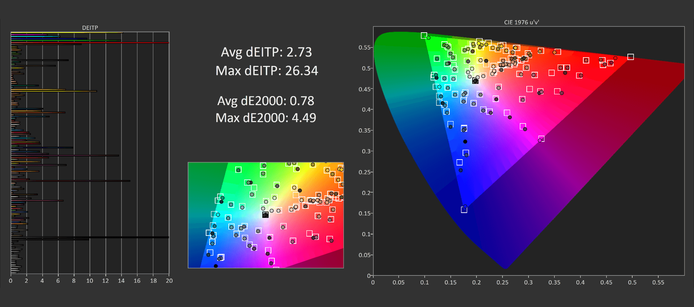Select the Avg dEITP: 2.73 readout
The height and width of the screenshot is (307, 694).
266,52
